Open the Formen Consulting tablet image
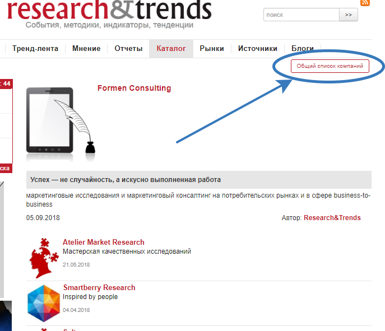This screenshot has width=385, height=331. 61,120
